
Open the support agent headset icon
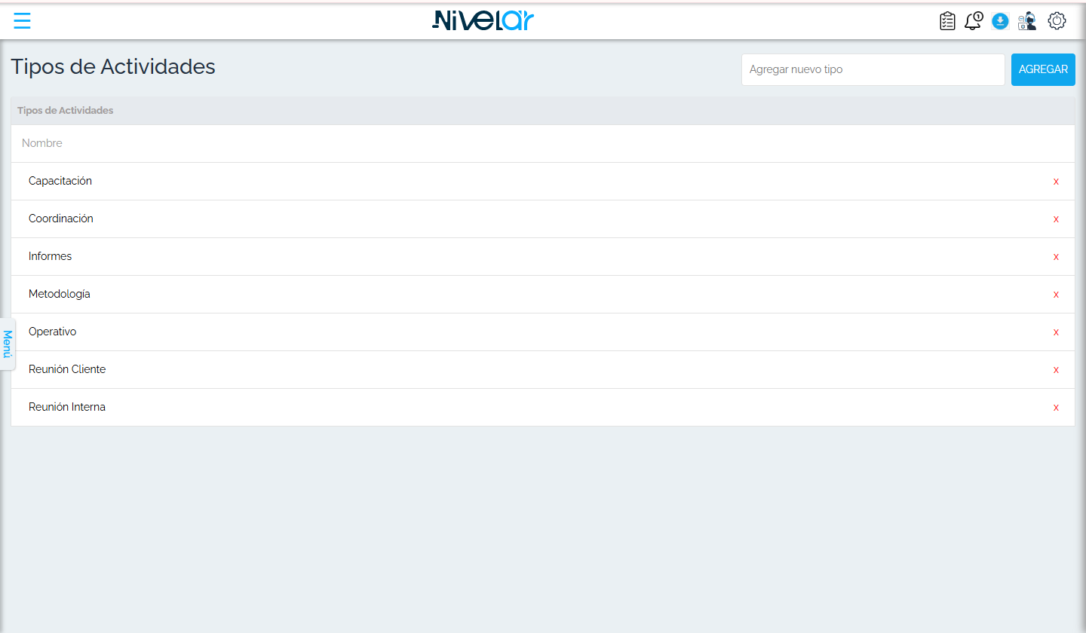pyautogui.click(x=1026, y=21)
